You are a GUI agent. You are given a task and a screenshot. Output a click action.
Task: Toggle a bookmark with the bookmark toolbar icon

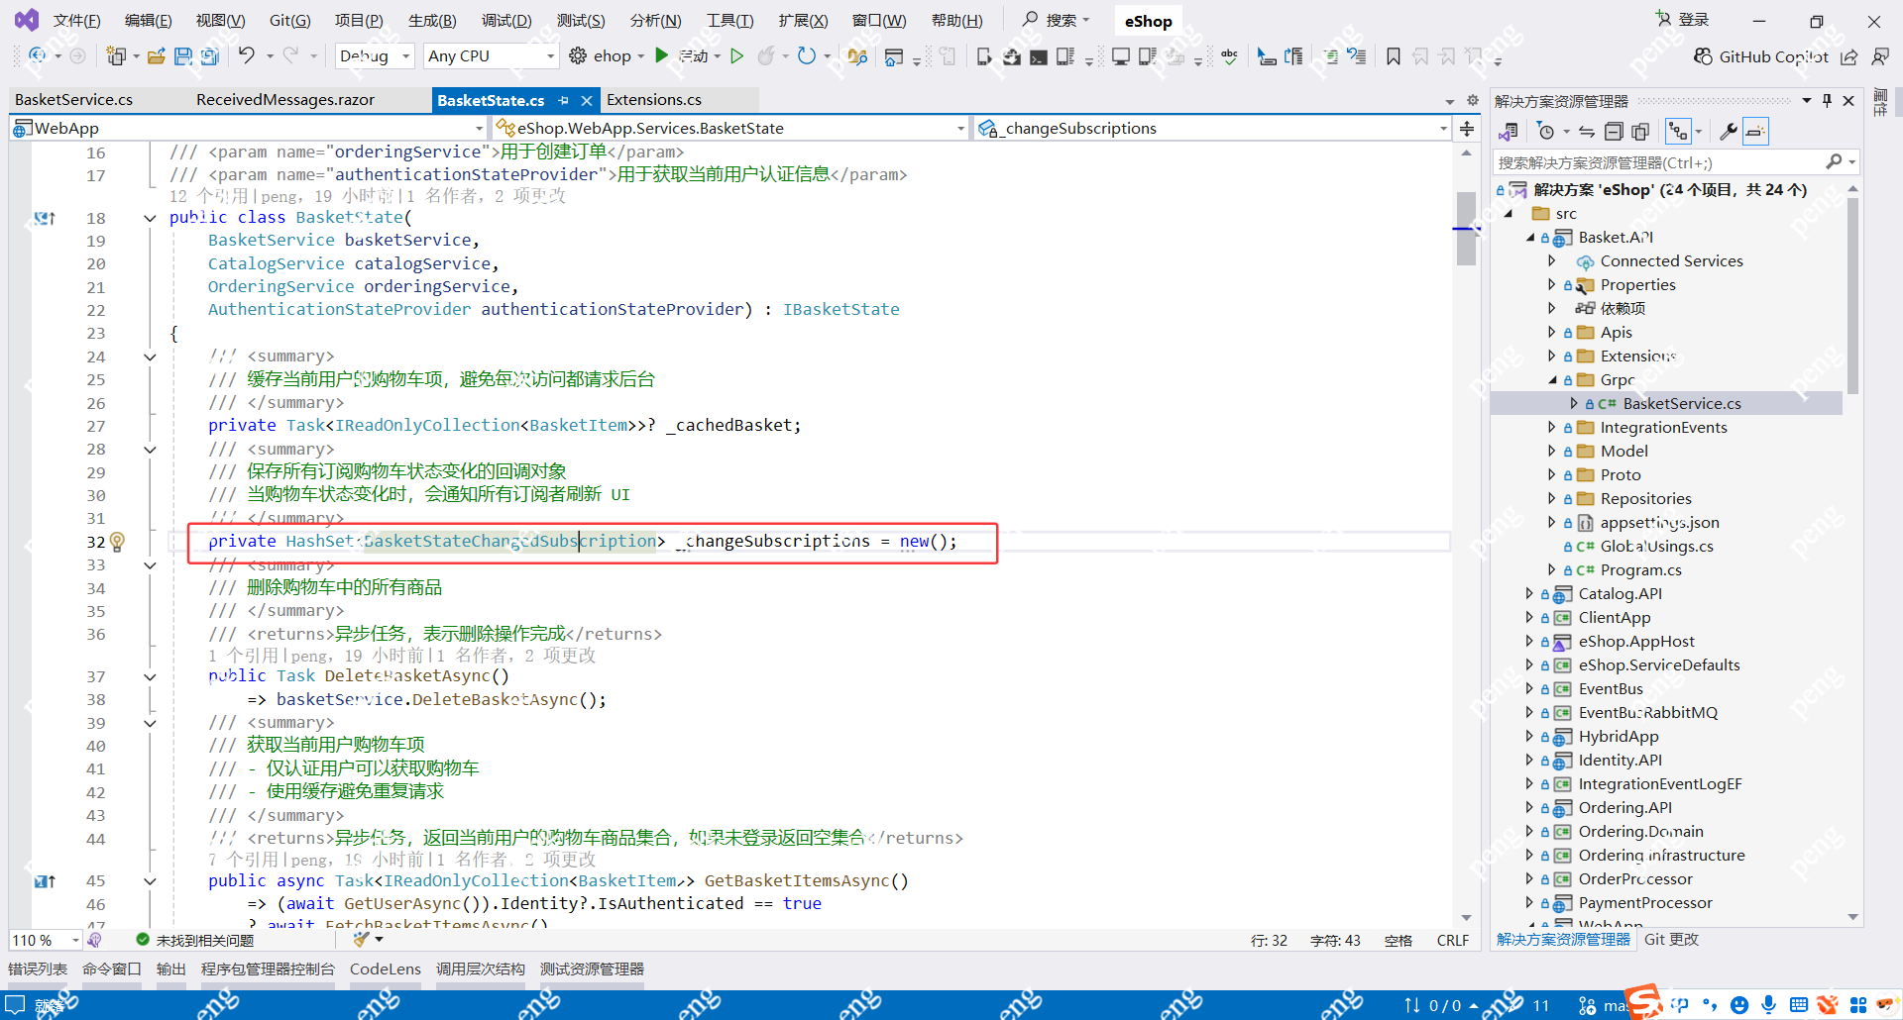pos(1393,56)
